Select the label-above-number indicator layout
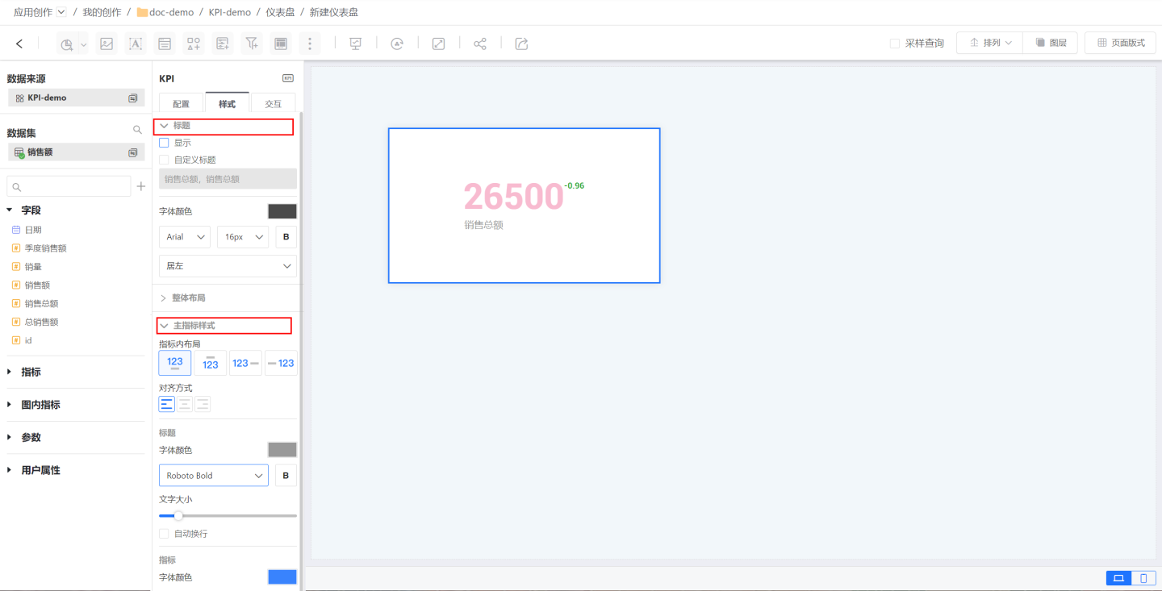 (211, 363)
